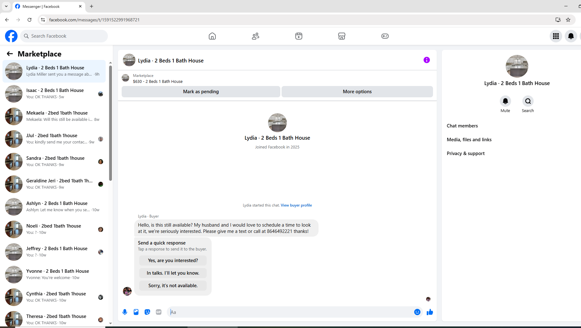The image size is (581, 328).
Task: Send 'Yes, are you interested?' quick response
Action: pyautogui.click(x=173, y=261)
